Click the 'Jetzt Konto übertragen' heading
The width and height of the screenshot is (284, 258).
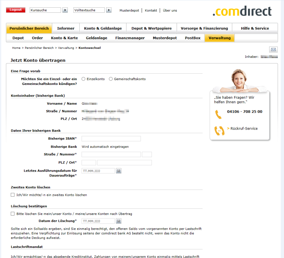(x=38, y=60)
